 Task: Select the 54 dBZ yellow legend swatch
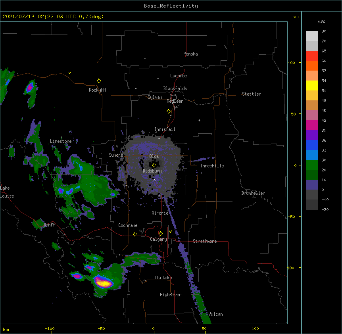pyautogui.click(x=312, y=85)
